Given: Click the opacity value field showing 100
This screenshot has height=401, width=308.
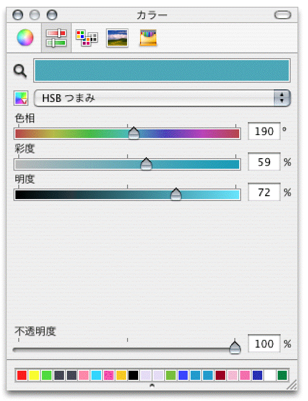Looking at the screenshot, I should (x=264, y=344).
